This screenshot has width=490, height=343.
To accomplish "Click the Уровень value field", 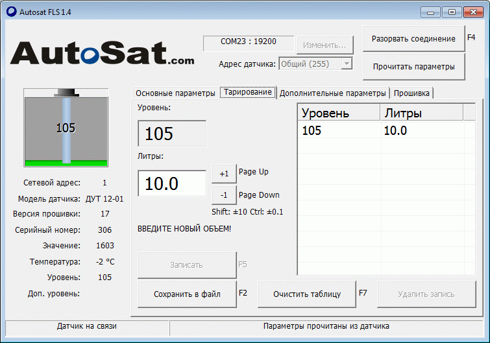I will click(x=172, y=134).
